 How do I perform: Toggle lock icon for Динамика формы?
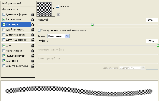tap(33, 14)
